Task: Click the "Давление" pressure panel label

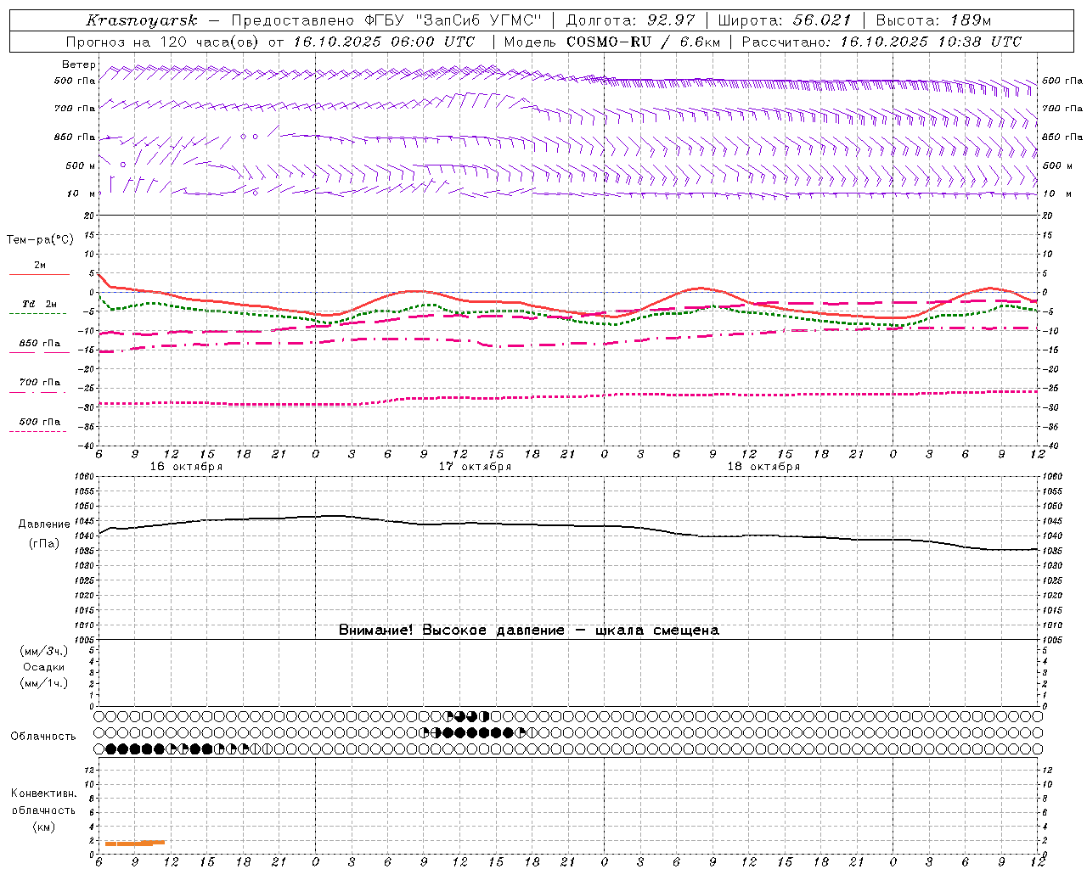Action: (44, 524)
